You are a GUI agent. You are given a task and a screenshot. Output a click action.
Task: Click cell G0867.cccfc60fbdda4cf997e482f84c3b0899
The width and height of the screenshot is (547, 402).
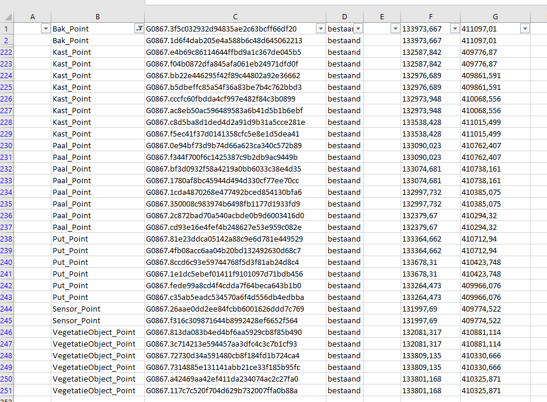[x=235, y=99]
